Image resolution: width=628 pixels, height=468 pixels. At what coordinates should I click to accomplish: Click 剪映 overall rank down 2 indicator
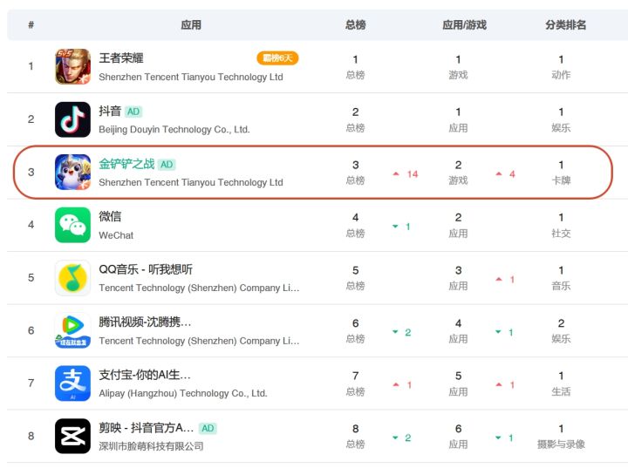[402, 437]
